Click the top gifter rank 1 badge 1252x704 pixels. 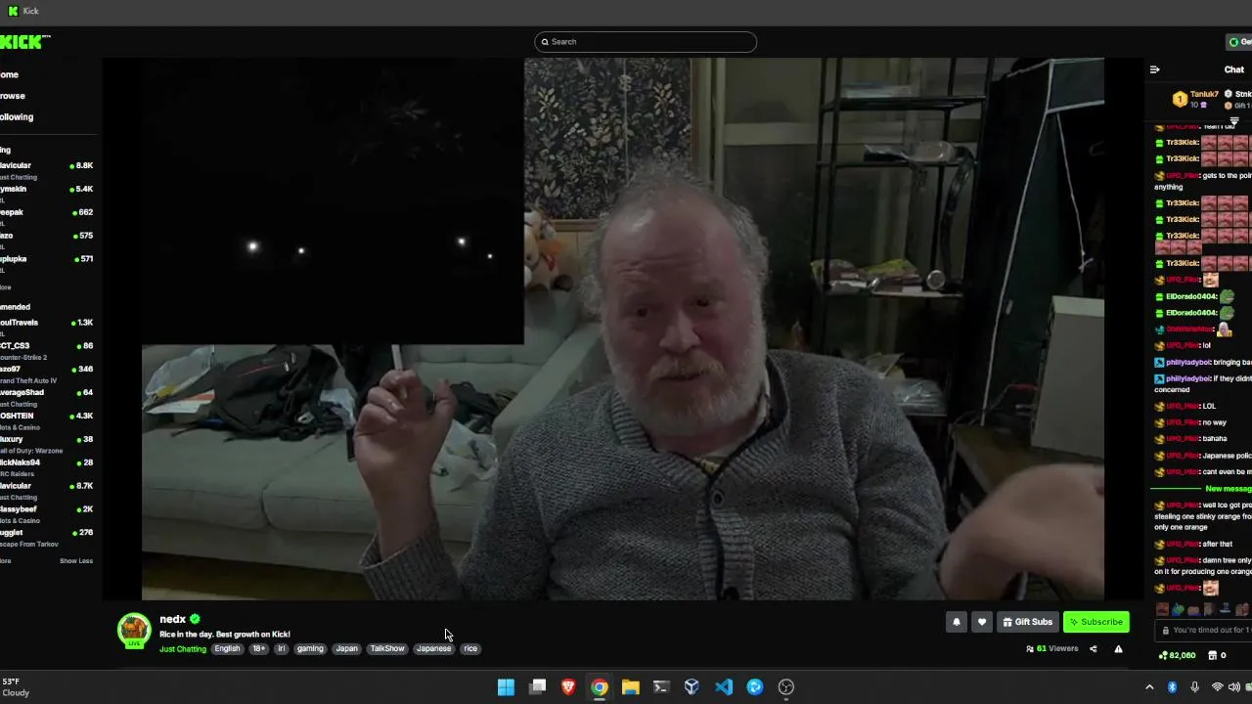coord(1180,99)
